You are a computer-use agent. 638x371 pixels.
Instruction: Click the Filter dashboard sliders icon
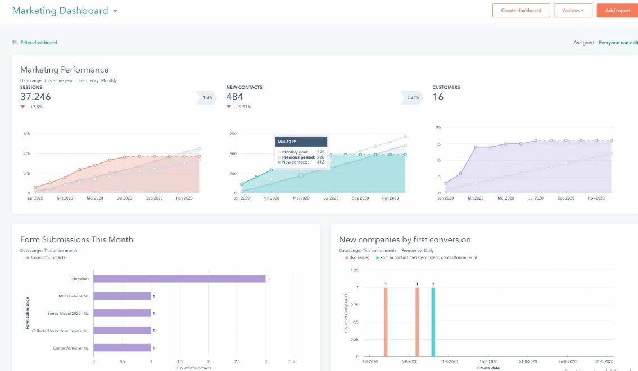coord(15,42)
